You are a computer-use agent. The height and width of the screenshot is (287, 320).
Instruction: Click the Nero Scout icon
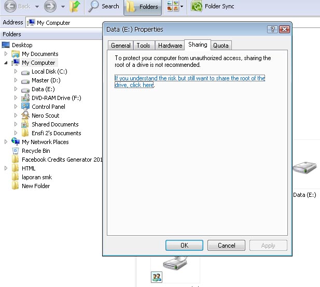coord(25,115)
